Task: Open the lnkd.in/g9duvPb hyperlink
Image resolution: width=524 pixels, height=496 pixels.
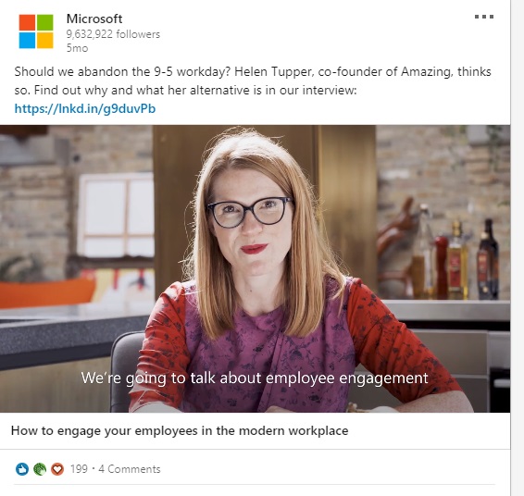Action: [85, 108]
